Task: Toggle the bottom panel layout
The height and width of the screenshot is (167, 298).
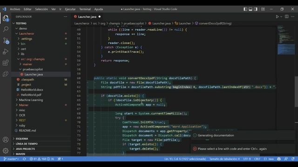Action: pos(251,9)
